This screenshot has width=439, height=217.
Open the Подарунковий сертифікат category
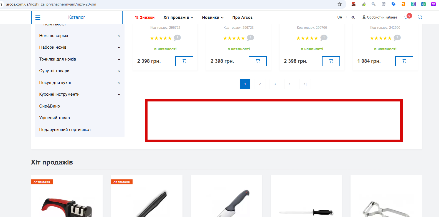point(65,130)
